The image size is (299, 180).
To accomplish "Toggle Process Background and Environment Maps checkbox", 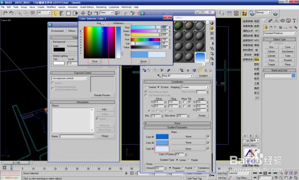I will click(x=52, y=89).
